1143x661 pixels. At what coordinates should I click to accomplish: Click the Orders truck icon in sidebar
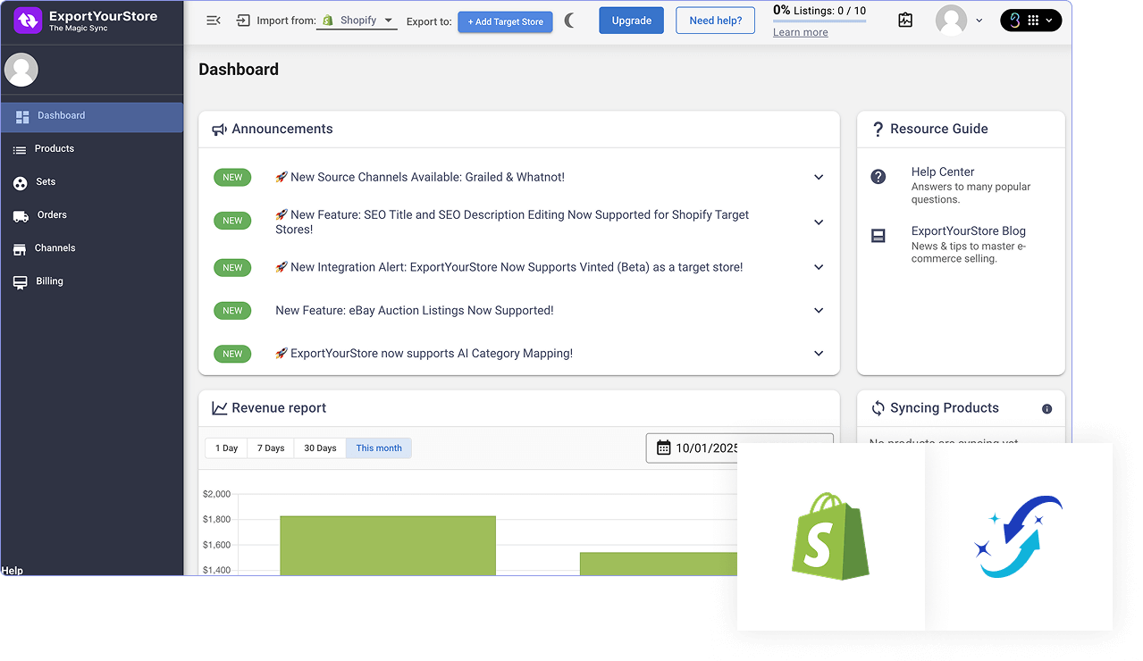coord(20,216)
